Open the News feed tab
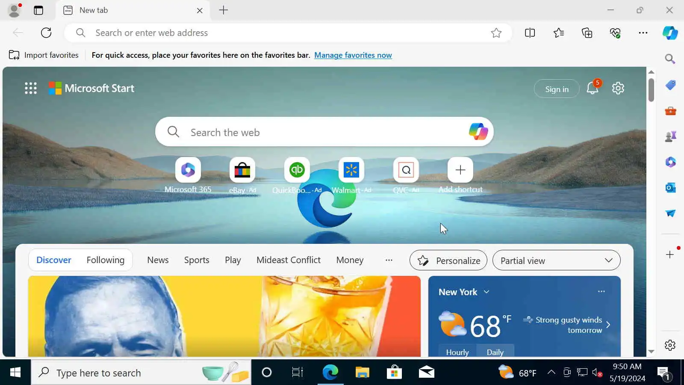 (x=158, y=260)
